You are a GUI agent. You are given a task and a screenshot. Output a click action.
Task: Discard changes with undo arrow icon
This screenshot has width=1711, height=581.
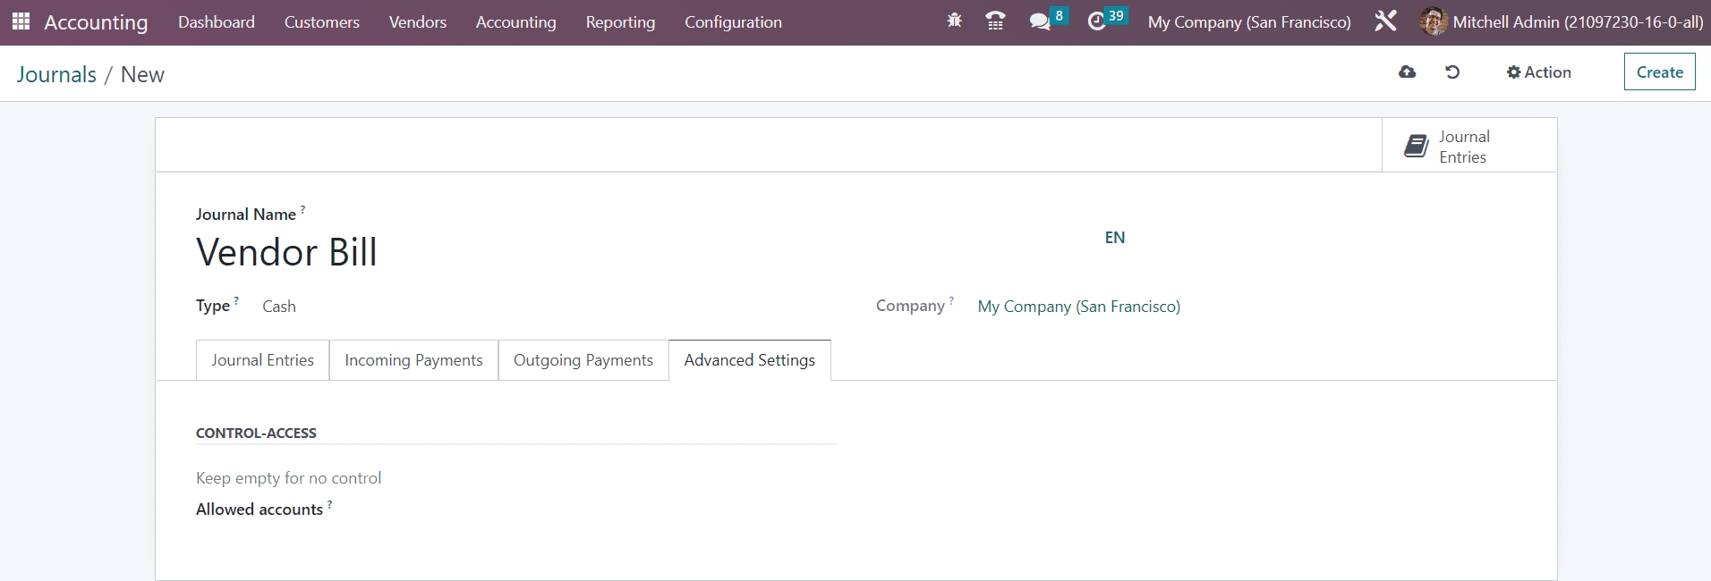(x=1452, y=72)
